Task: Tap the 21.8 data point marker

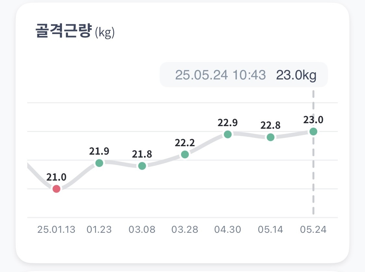Action: pyautogui.click(x=142, y=166)
